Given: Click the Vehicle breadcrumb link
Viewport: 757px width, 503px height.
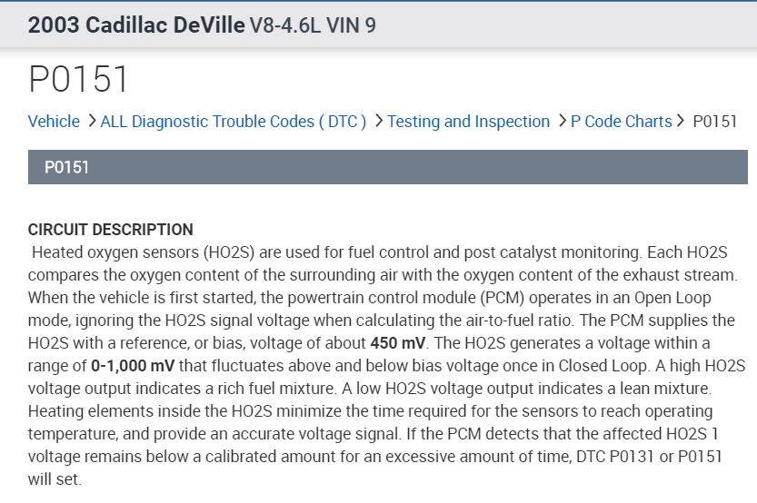Looking at the screenshot, I should [54, 122].
